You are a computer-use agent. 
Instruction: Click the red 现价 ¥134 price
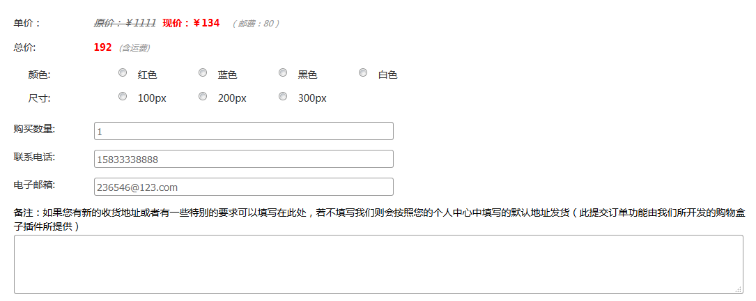(x=191, y=23)
